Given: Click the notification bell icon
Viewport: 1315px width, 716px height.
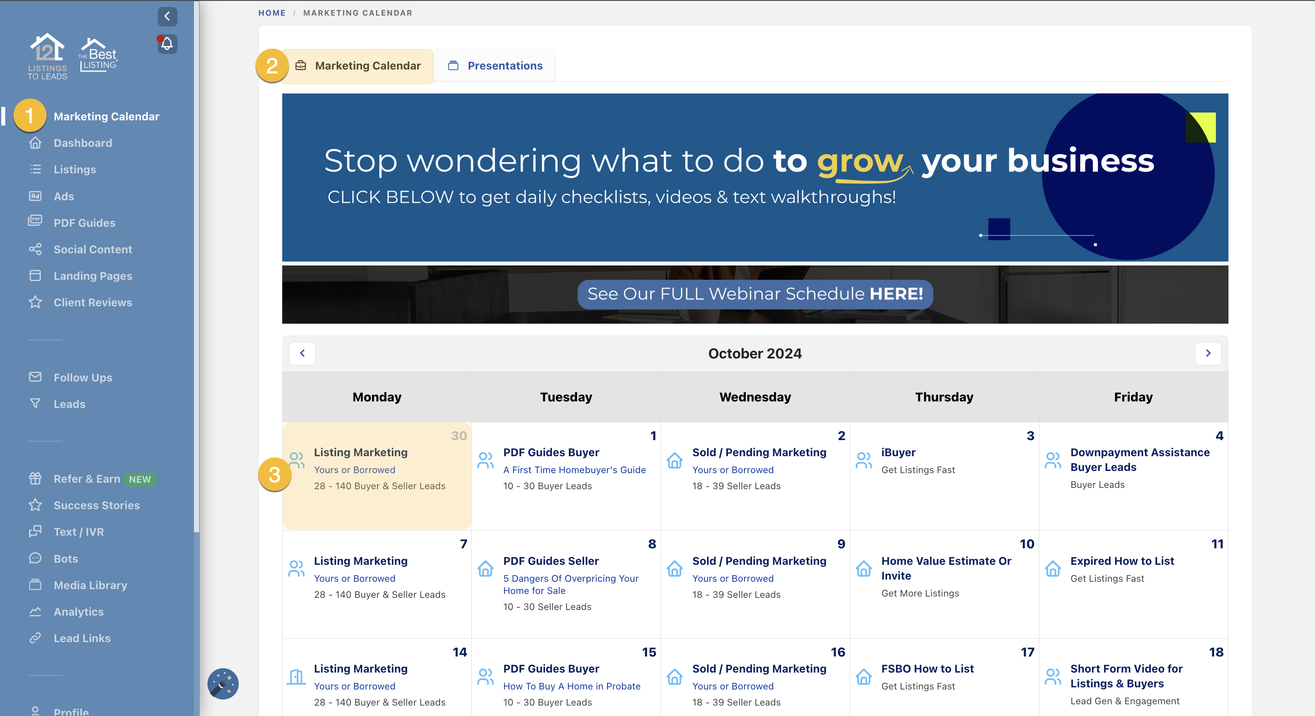Looking at the screenshot, I should point(167,44).
